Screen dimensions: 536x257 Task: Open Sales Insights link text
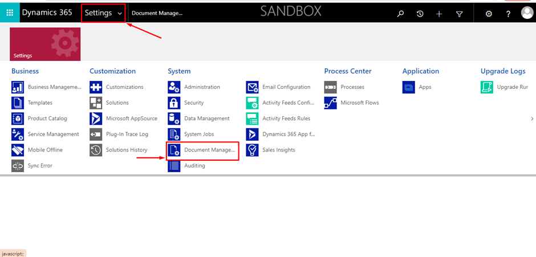(279, 150)
